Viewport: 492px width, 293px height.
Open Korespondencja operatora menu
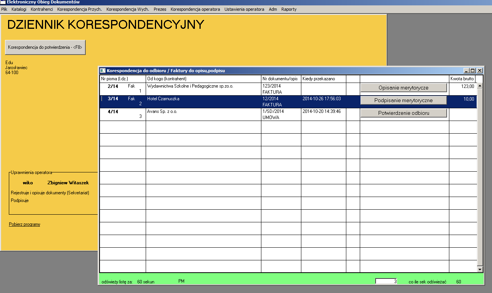click(x=195, y=9)
